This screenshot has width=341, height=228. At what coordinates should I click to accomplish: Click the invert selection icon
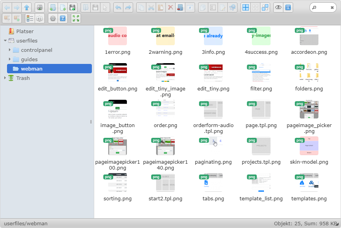tap(265, 7)
